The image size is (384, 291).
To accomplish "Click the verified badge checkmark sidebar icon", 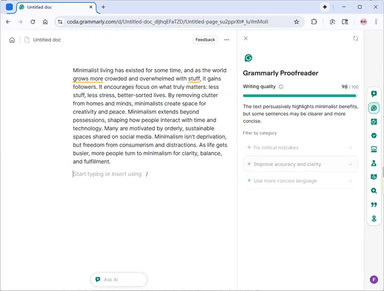I will (374, 135).
